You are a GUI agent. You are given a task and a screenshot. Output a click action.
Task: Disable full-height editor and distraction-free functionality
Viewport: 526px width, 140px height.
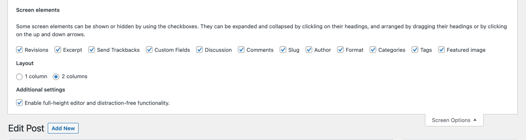click(19, 103)
